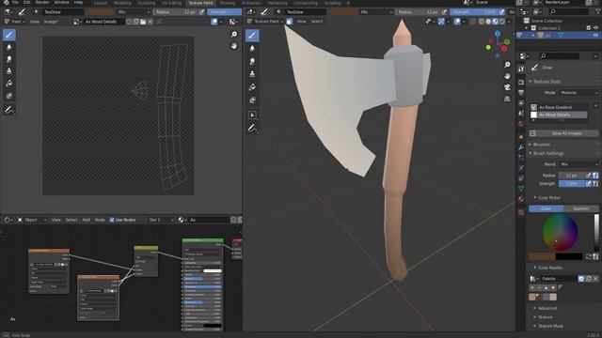Screen dimensions: 602x338
Task: Click the zoom magnifier icon in 3D viewport
Action: [x=507, y=65]
